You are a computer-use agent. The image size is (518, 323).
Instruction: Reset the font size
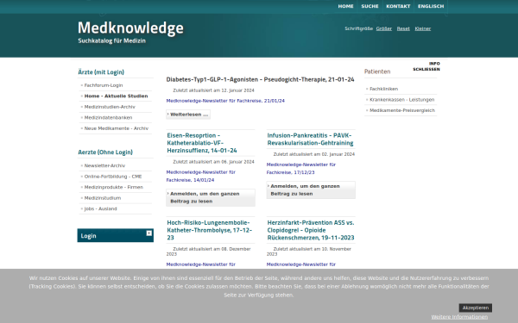tap(403, 28)
